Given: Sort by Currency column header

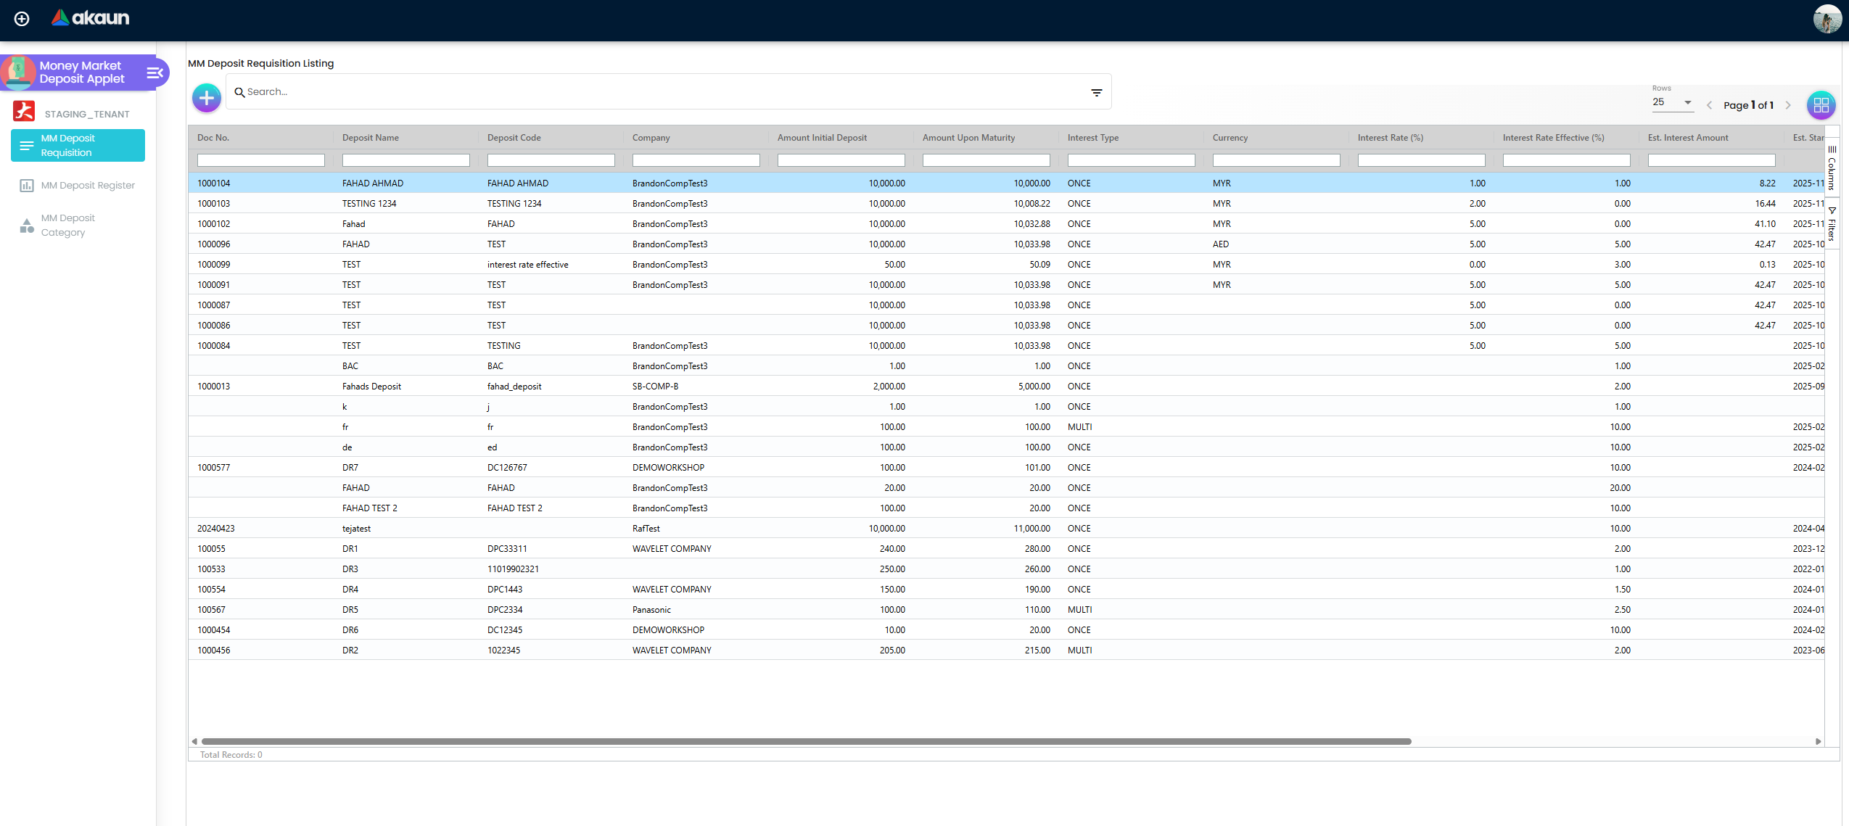Looking at the screenshot, I should [1230, 138].
